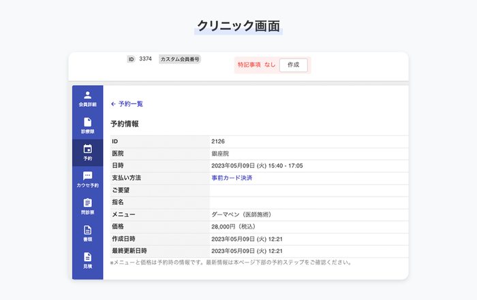Open the 事前カード決済 payment link
The height and width of the screenshot is (300, 477).
point(232,178)
